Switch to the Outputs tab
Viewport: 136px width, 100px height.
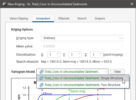(100, 18)
